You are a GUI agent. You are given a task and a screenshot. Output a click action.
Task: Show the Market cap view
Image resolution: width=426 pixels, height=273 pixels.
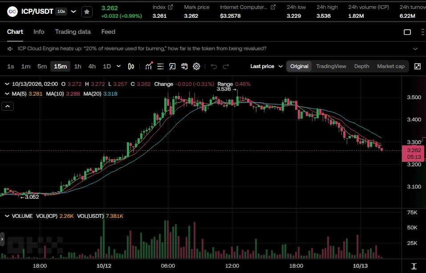click(x=391, y=67)
